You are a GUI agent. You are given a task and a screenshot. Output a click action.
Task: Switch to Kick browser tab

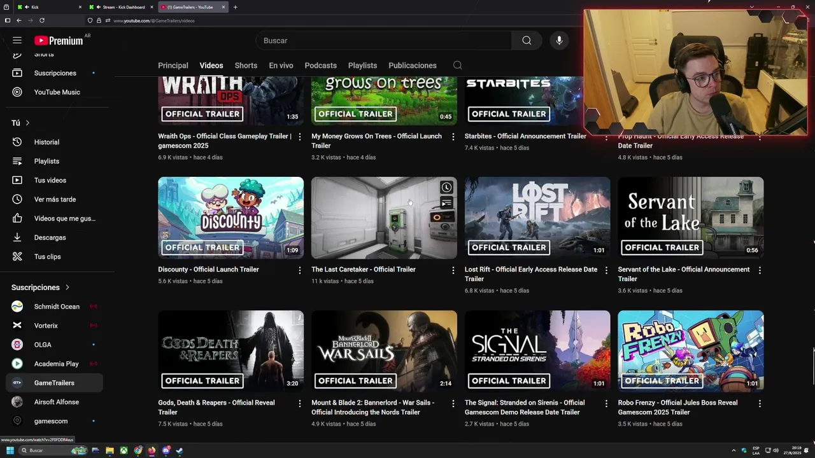point(50,7)
